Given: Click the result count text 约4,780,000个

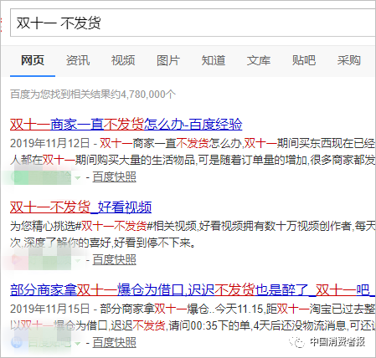Looking at the screenshot, I should click(x=144, y=95).
